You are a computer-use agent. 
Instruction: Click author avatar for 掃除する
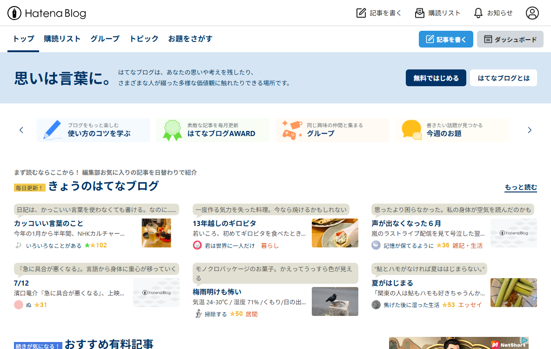(x=198, y=314)
